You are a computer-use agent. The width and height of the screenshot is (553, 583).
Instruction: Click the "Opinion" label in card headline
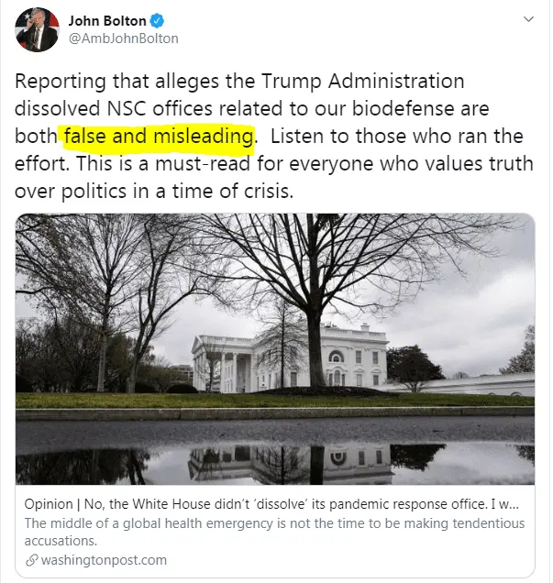(55, 503)
